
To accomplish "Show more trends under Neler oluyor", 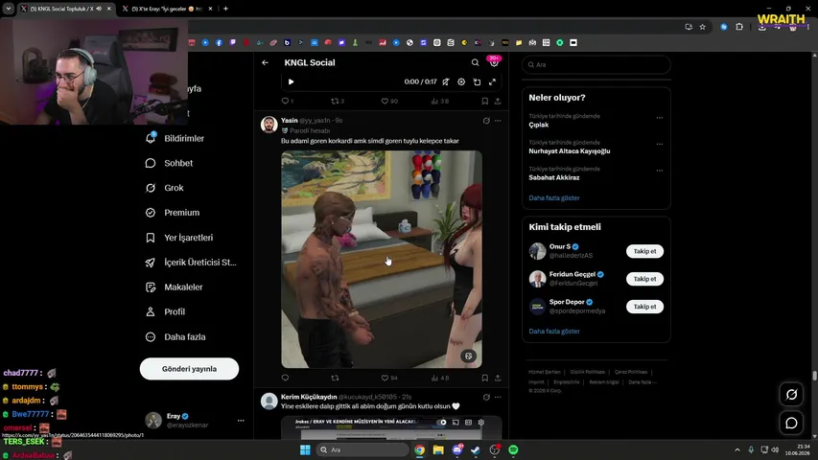I will point(554,197).
